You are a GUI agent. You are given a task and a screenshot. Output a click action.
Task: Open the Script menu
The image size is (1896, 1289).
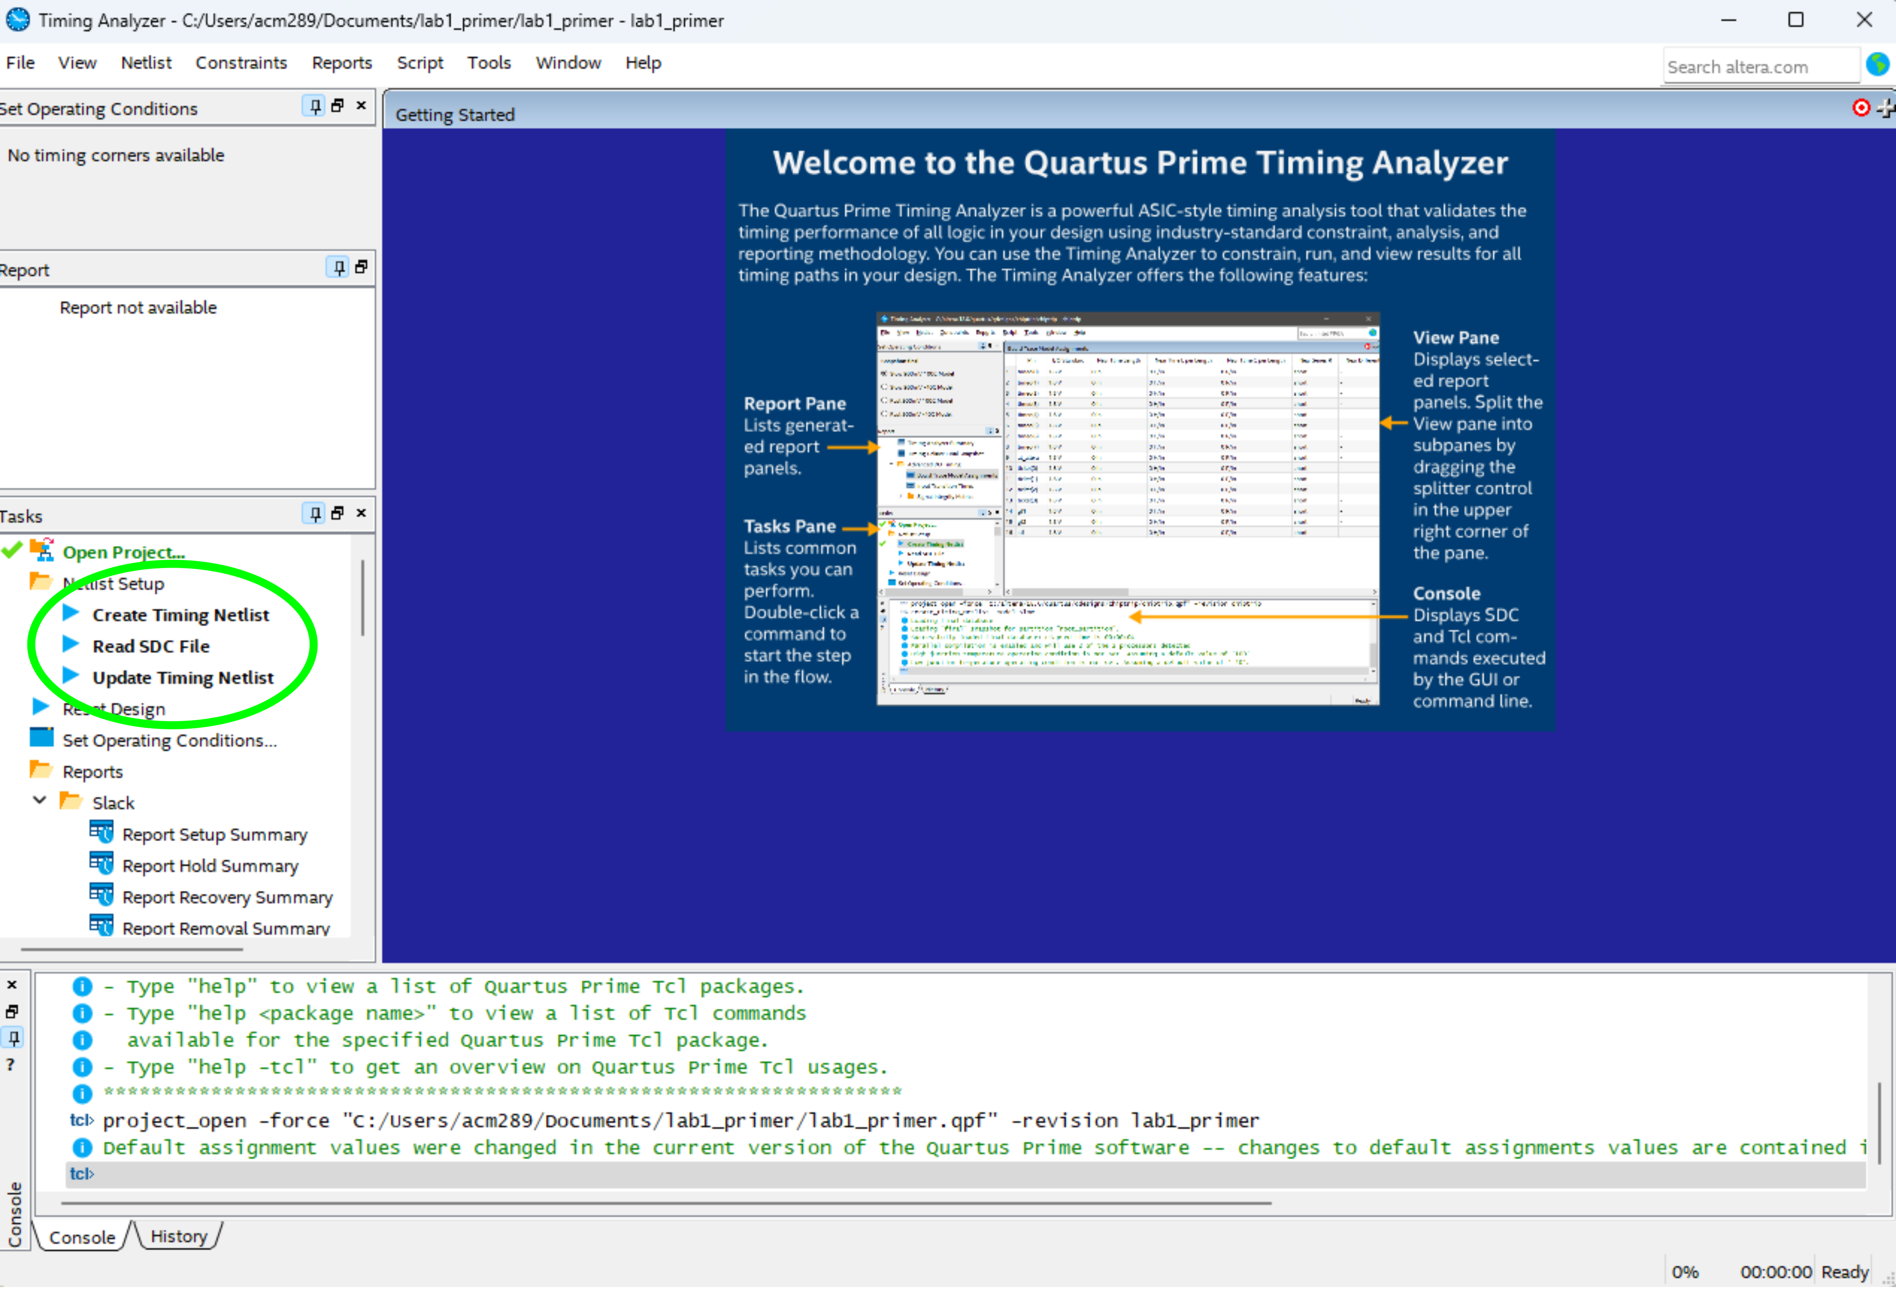(420, 63)
